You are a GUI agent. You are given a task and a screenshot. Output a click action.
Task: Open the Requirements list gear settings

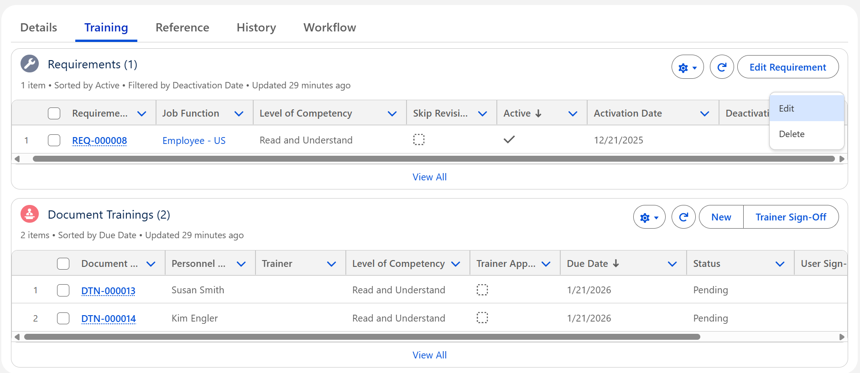(687, 67)
